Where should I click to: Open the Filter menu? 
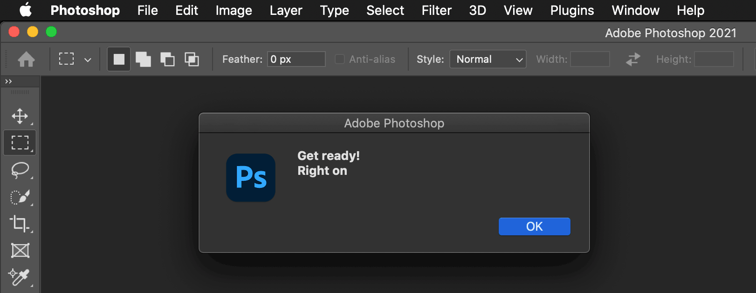436,10
